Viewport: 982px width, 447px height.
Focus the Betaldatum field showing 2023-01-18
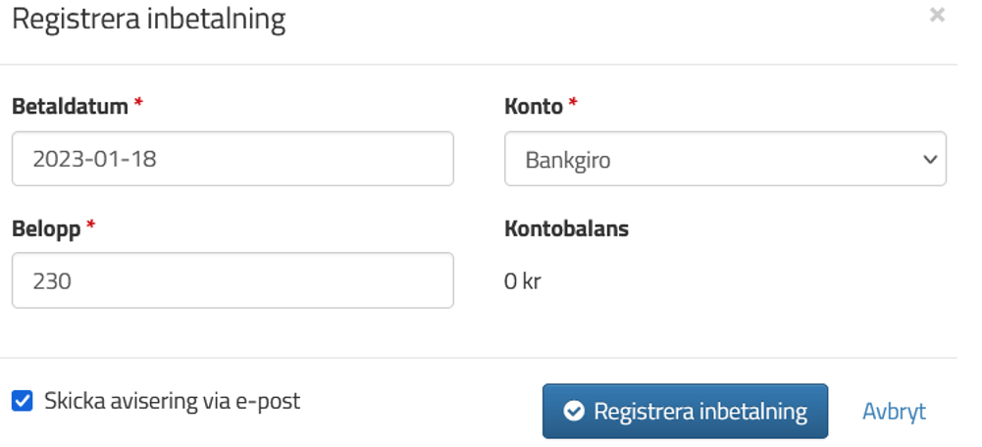(233, 159)
